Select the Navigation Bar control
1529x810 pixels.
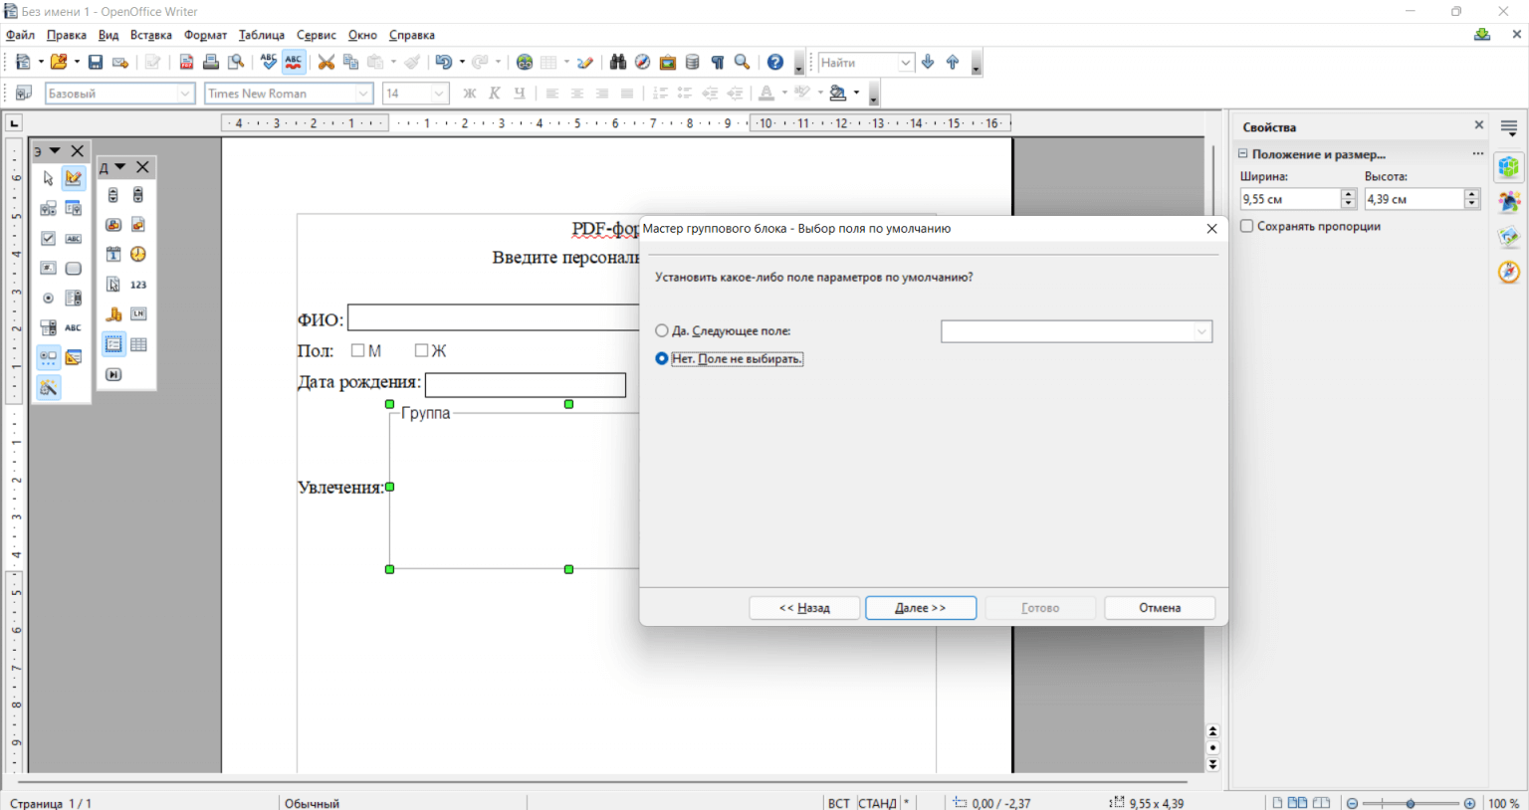113,374
